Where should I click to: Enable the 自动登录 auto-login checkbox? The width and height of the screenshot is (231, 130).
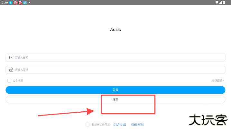(x=9, y=81)
